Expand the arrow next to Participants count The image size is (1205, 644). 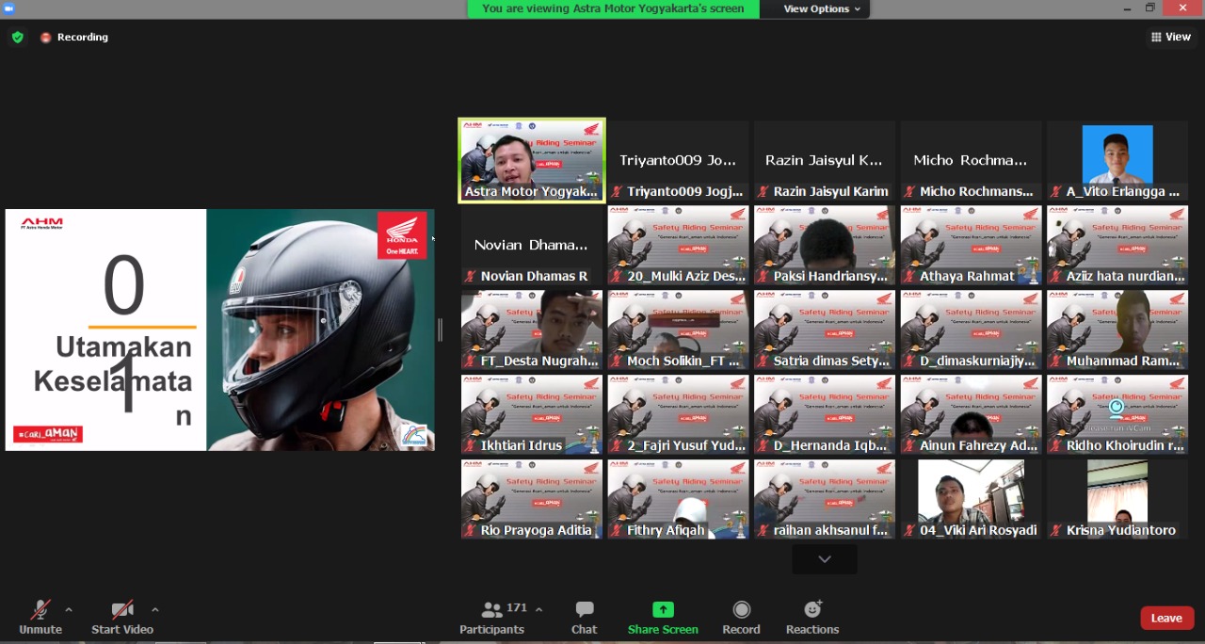point(538,609)
